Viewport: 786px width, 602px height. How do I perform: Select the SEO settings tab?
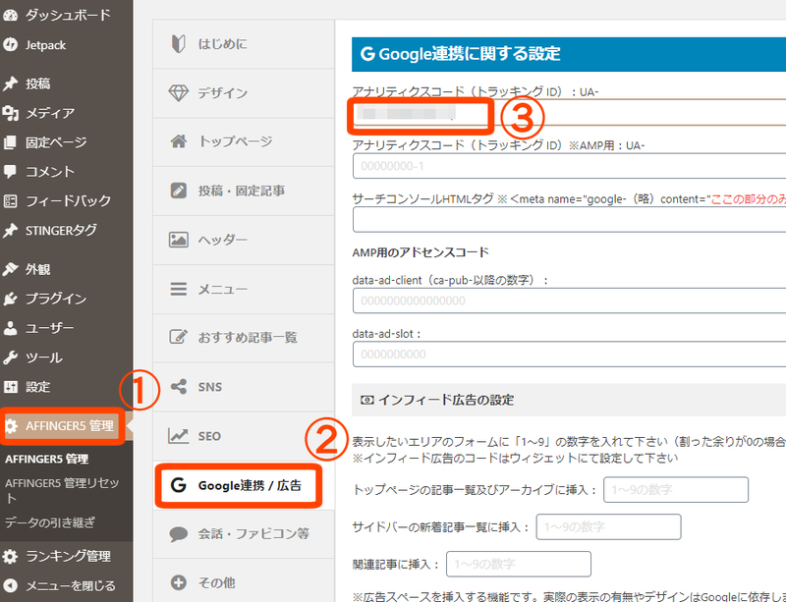244,436
